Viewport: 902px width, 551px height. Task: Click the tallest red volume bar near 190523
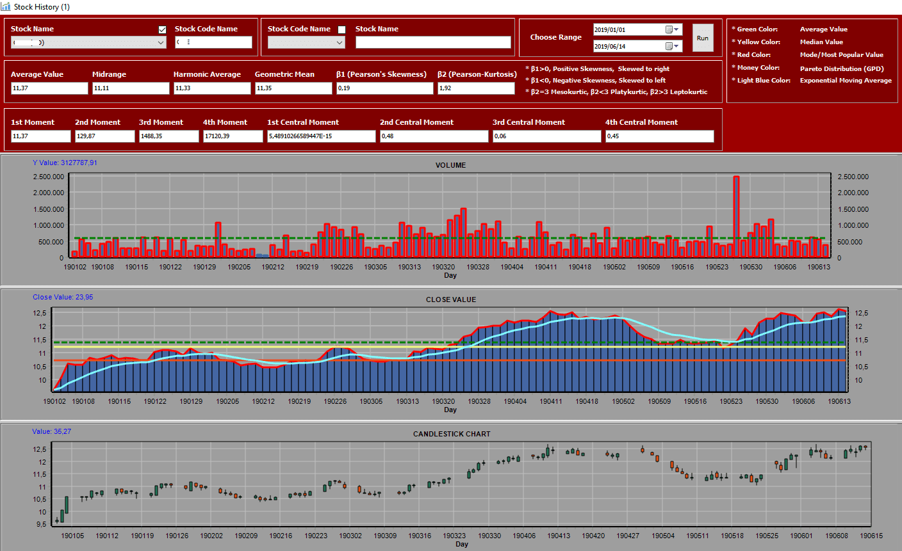tap(736, 217)
